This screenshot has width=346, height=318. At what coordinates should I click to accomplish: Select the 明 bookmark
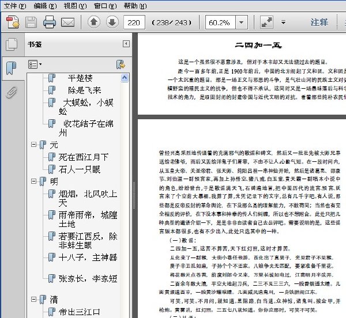(x=54, y=181)
